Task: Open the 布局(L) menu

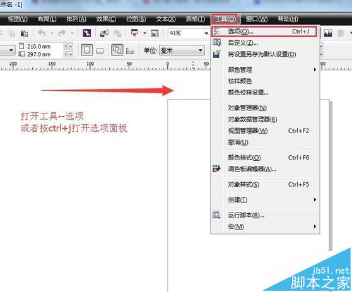Action: click(47, 19)
